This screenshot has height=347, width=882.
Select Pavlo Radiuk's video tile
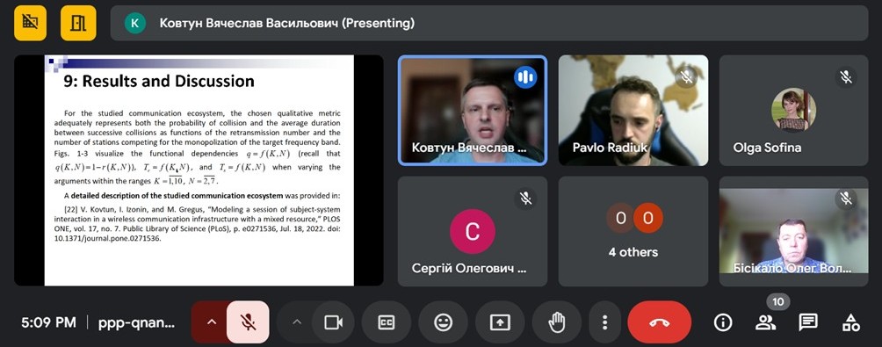(633, 110)
